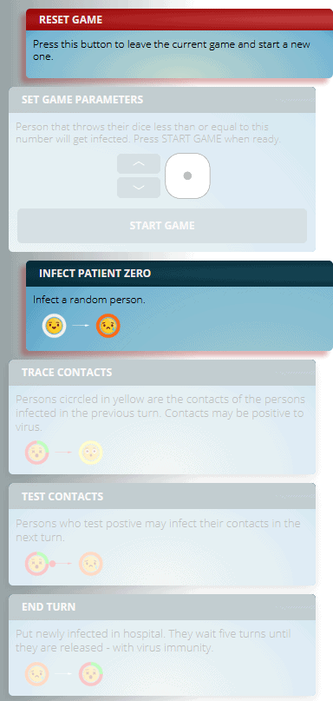Click the SET GAME PARAMETERS header
This screenshot has width=333, height=701.
(162, 100)
